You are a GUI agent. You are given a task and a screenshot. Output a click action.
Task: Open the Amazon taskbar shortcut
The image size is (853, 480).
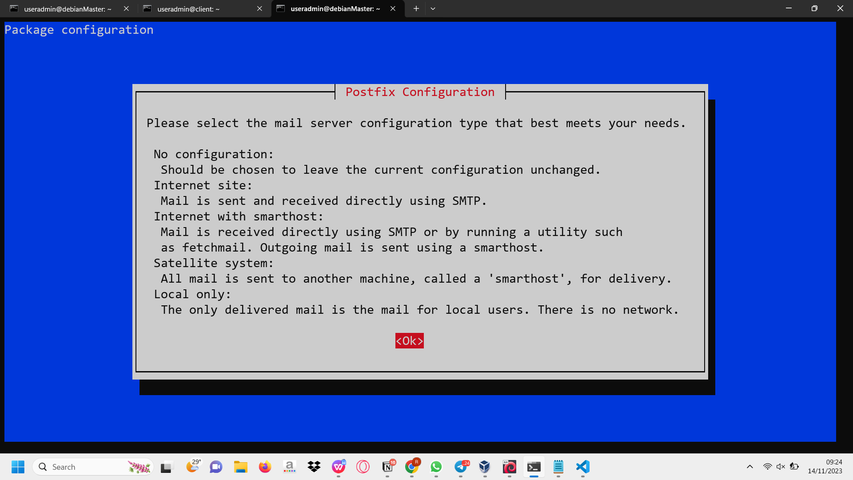tap(289, 467)
